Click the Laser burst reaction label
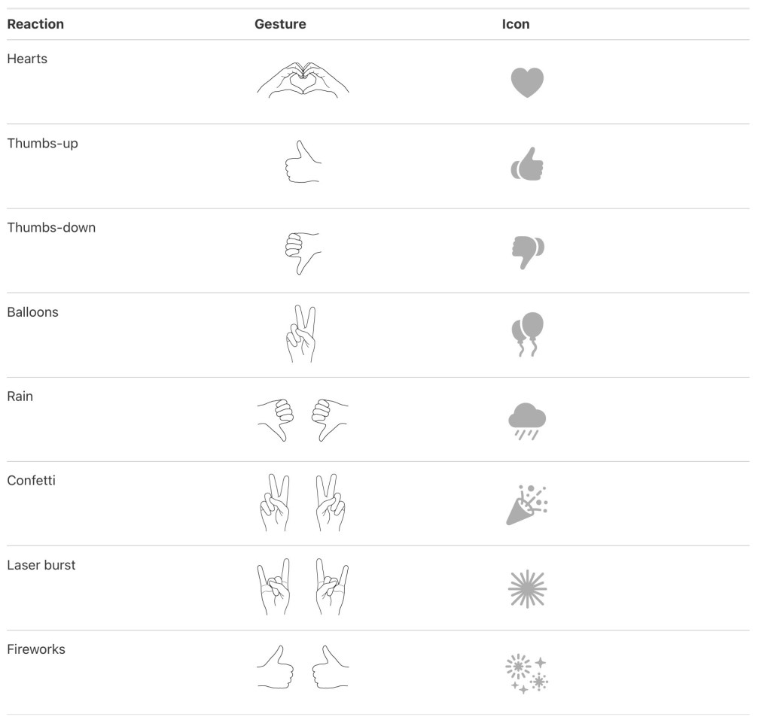The width and height of the screenshot is (771, 720). click(41, 565)
